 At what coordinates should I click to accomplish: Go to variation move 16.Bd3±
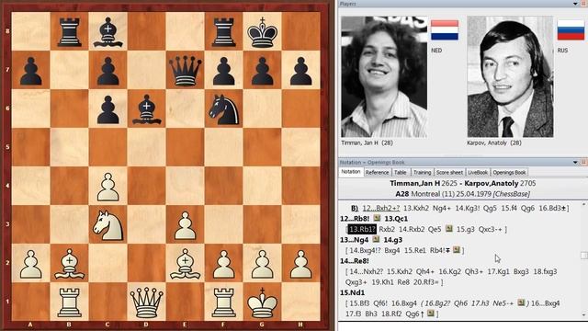[552, 208]
